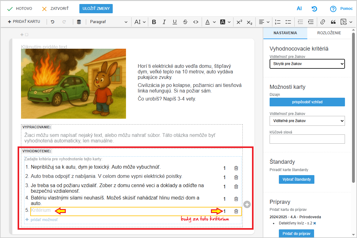Insert a block quote
This screenshot has height=238, width=357.
pos(333,22)
